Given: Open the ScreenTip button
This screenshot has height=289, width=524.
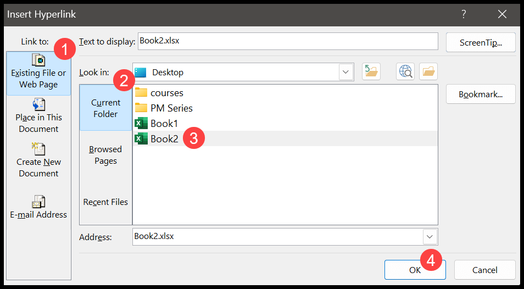Looking at the screenshot, I should click(481, 42).
